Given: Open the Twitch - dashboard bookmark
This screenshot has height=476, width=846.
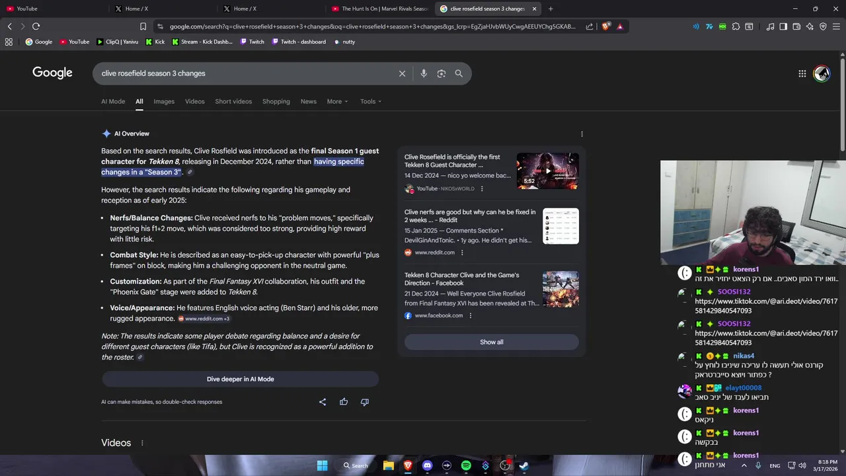Looking at the screenshot, I should click(x=298, y=42).
